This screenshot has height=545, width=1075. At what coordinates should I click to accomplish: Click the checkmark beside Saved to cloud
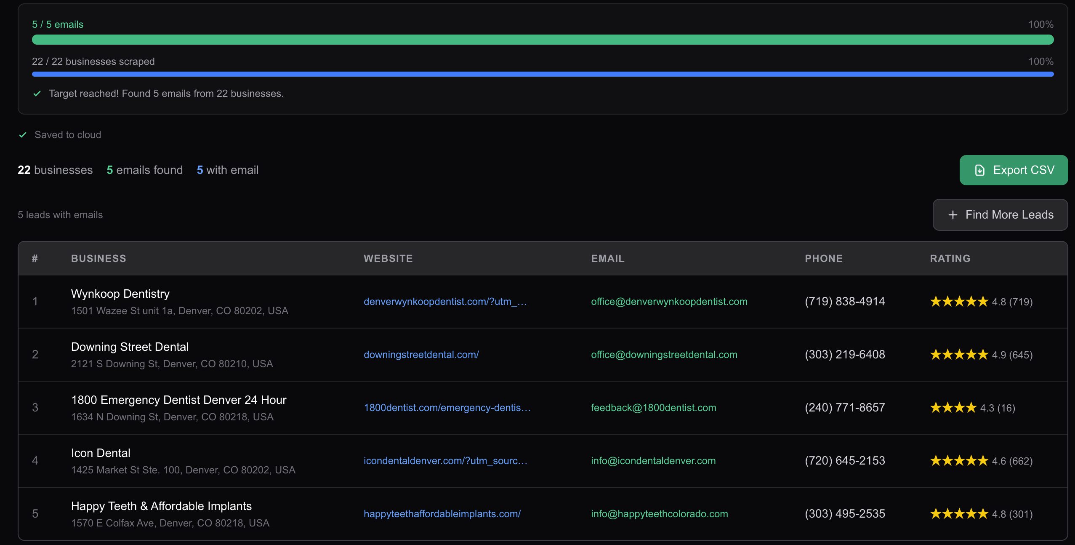pyautogui.click(x=22, y=135)
